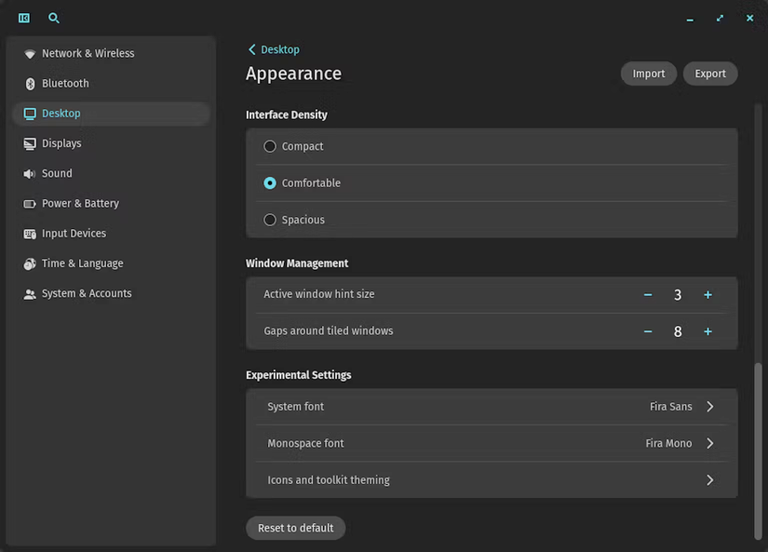
Task: Increase gaps around tiled windows
Action: (x=707, y=330)
